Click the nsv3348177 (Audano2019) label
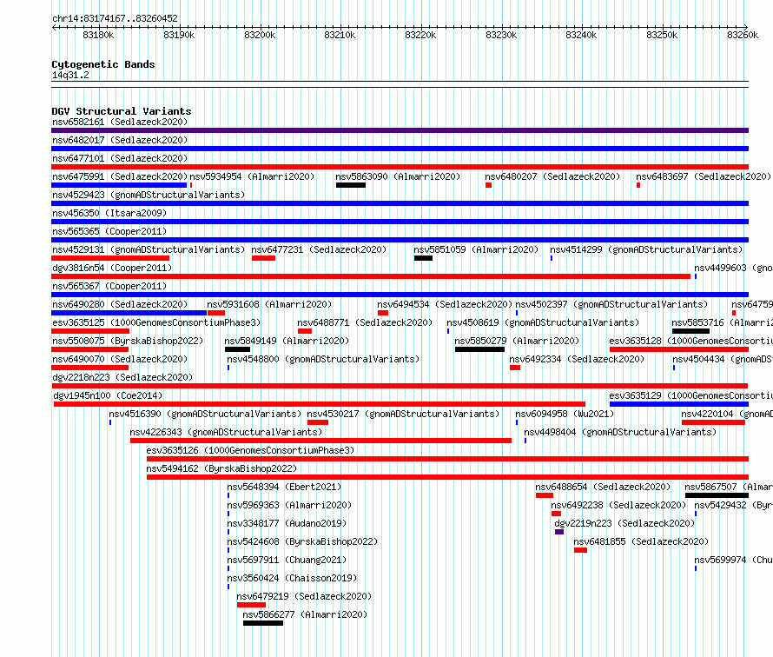This screenshot has height=657, width=773. pos(287,523)
